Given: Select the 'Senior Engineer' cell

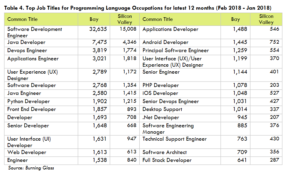Looking at the screenshot, I should (161, 72).
